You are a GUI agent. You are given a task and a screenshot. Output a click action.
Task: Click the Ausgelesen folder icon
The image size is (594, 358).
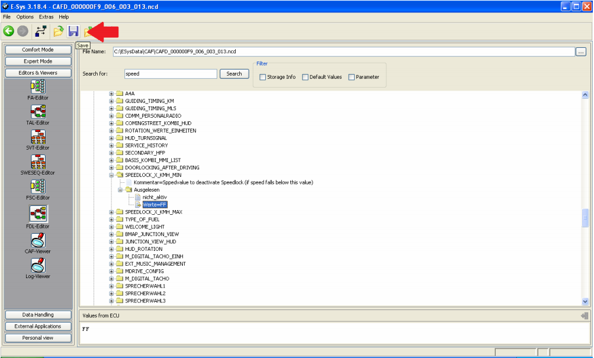coord(129,189)
